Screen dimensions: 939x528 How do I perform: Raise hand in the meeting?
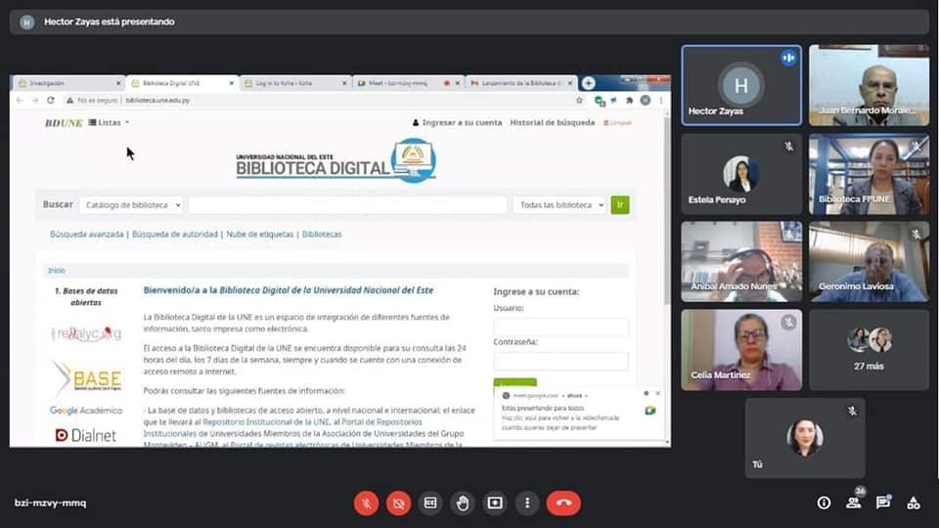pos(463,503)
